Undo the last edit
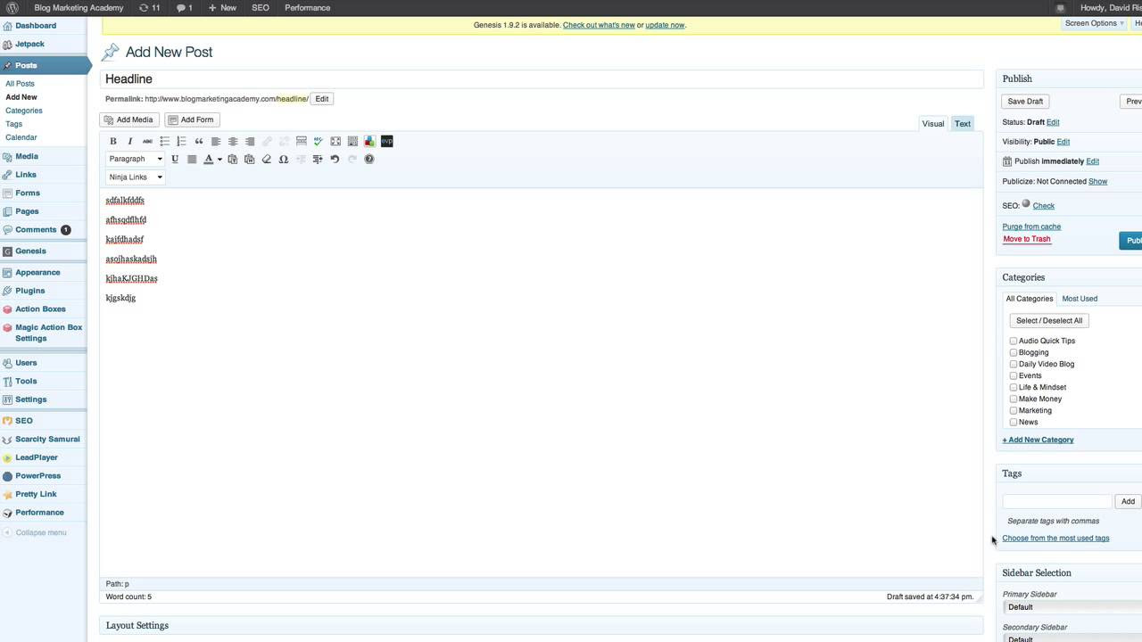Viewport: 1142px width, 642px height. coord(335,159)
